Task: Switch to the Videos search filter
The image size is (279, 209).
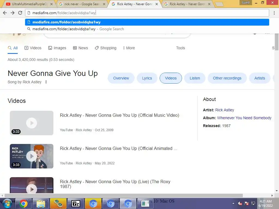Action: pyautogui.click(x=33, y=48)
